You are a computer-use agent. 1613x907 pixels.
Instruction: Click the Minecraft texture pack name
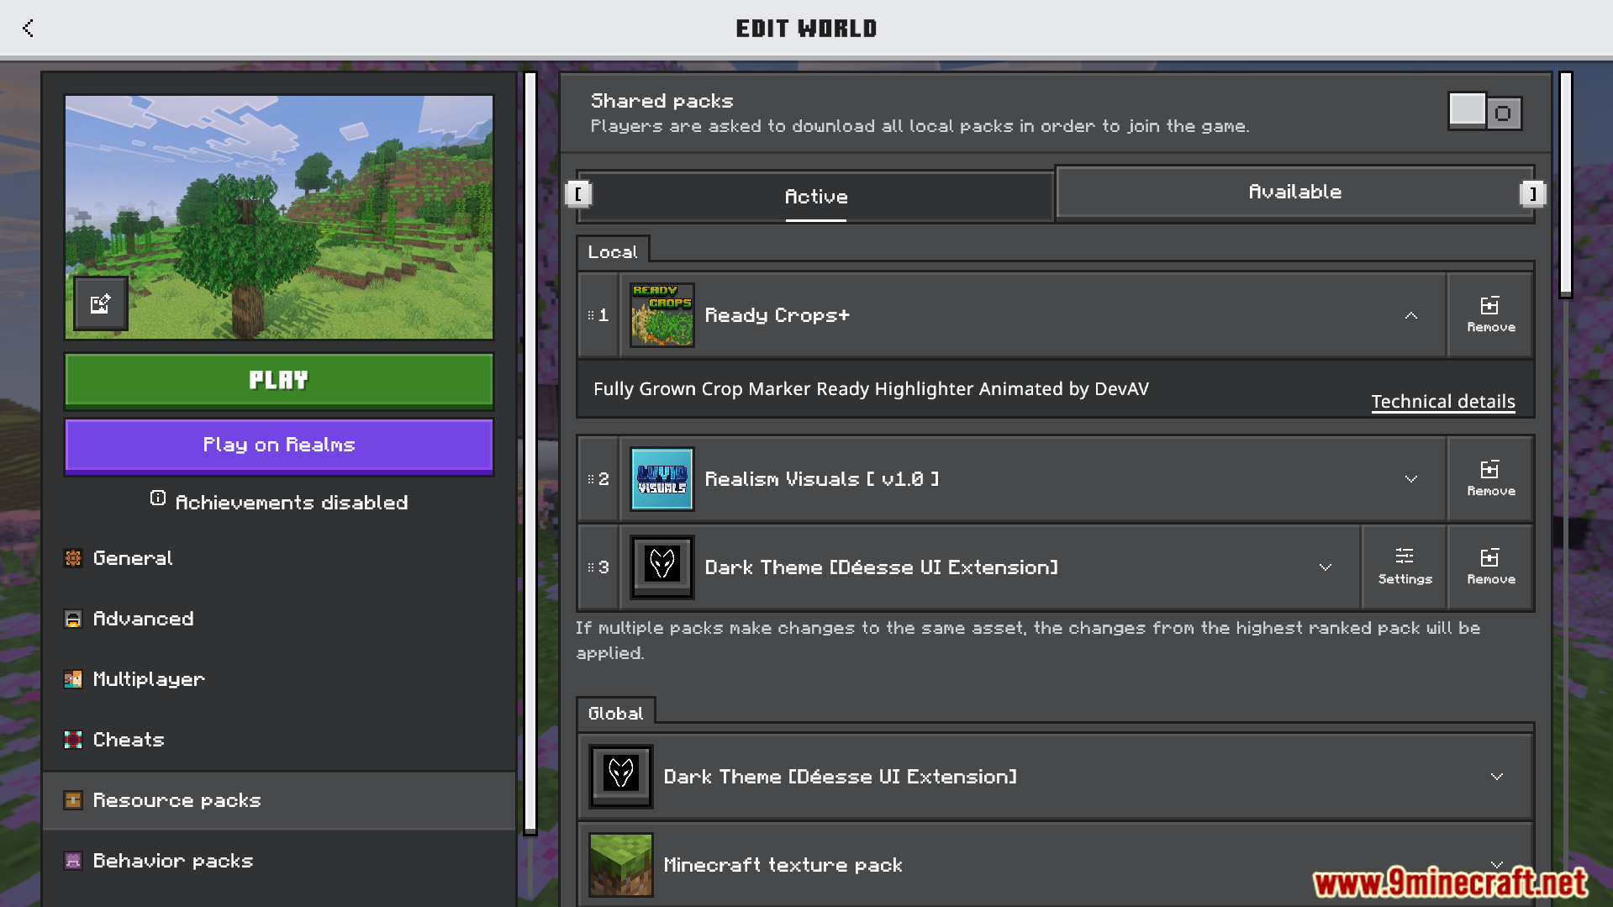coord(783,865)
